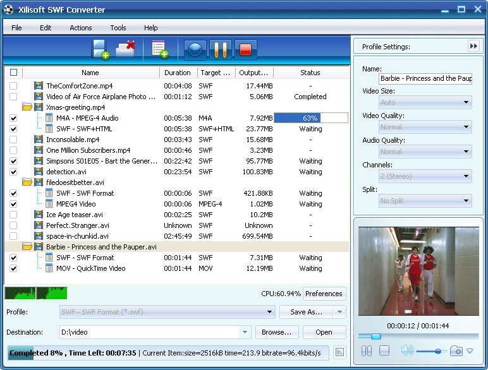
Task: Click the Save As... button
Action: point(306,312)
